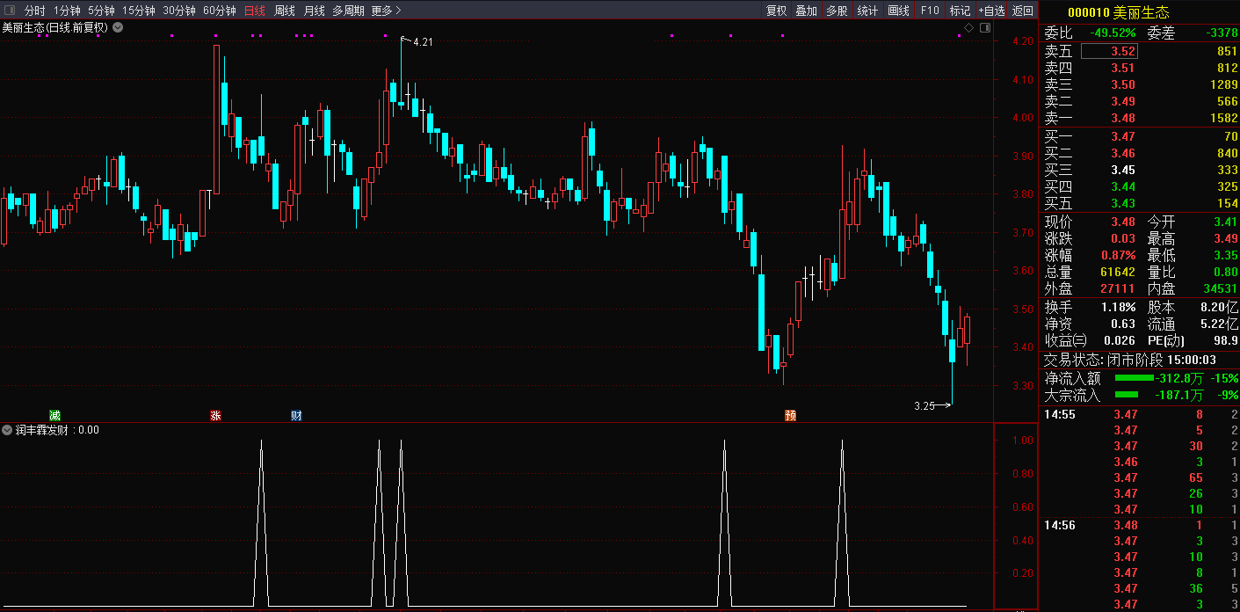Click the 买五 price 3.43
This screenshot has width=1240, height=612.
click(1122, 203)
